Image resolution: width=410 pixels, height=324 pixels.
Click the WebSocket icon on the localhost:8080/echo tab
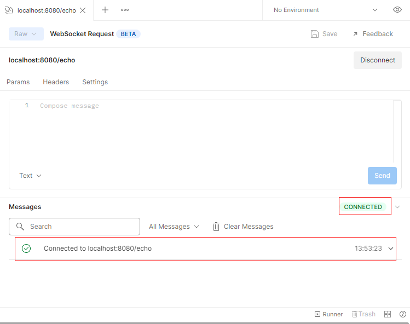[x=9, y=10]
